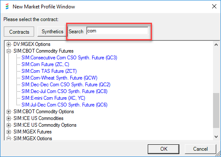
Task: Select SIM:Corn TAS Future (ZCT)
Action: point(49,71)
